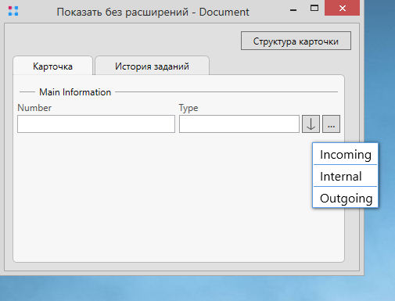The height and width of the screenshot is (301, 395).
Task: Select Internal from the type list
Action: tap(345, 176)
